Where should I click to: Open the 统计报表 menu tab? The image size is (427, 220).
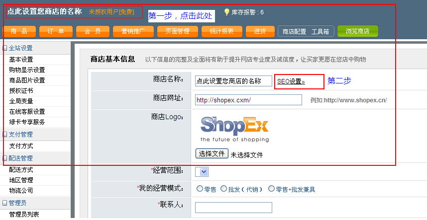click(x=221, y=31)
